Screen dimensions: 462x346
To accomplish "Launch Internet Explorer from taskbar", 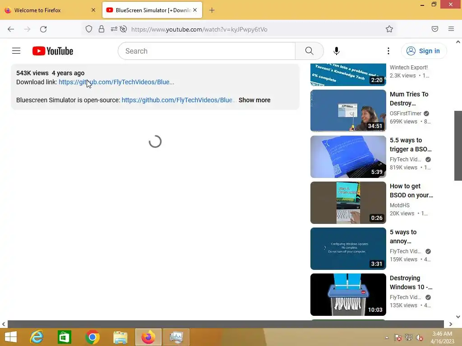I will pyautogui.click(x=37, y=337).
